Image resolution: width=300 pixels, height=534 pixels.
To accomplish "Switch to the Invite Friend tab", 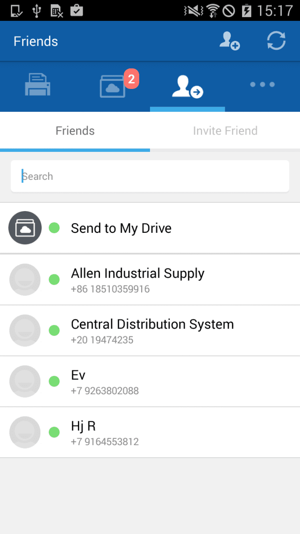I will point(225,131).
